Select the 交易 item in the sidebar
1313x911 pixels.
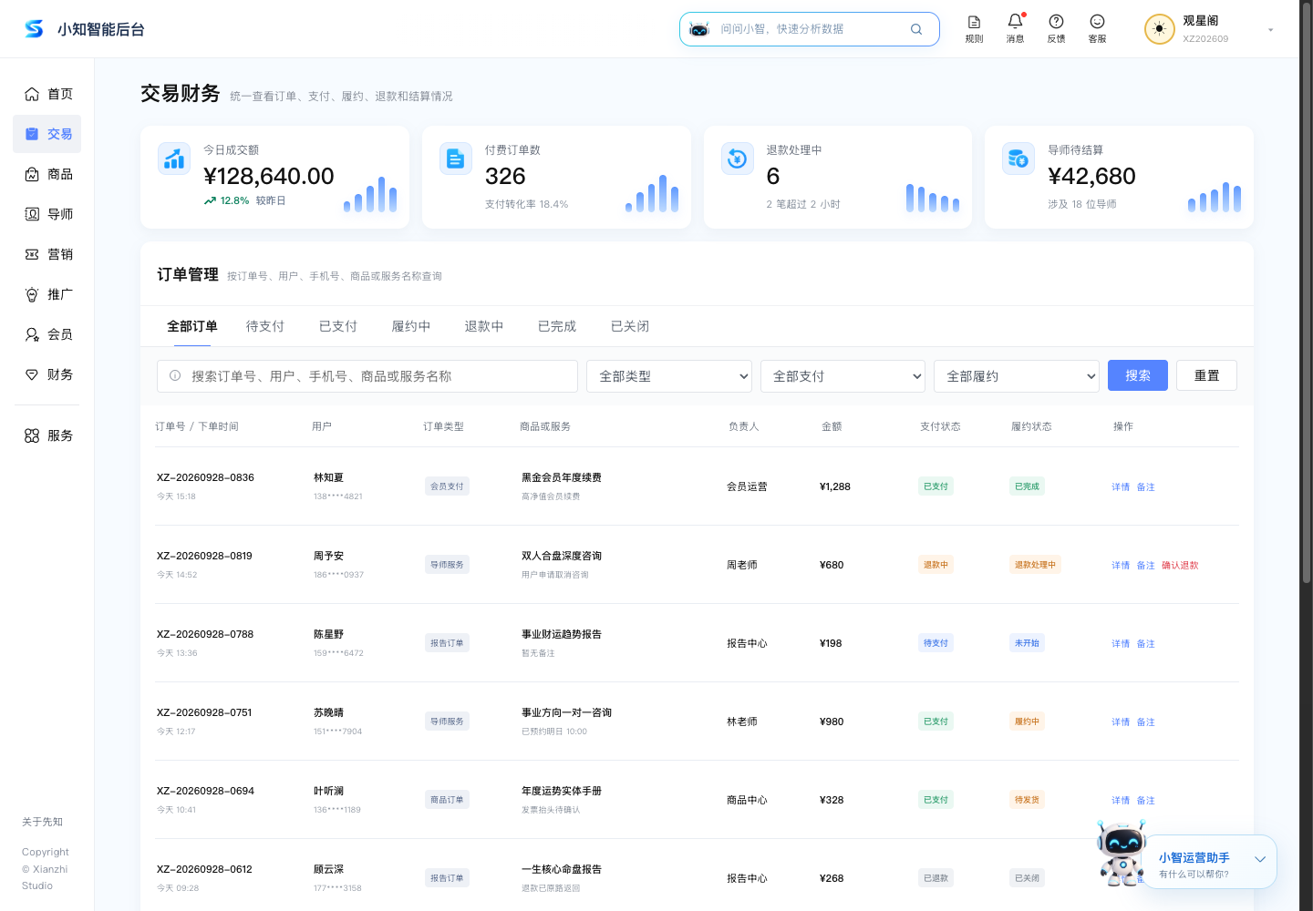tap(47, 134)
